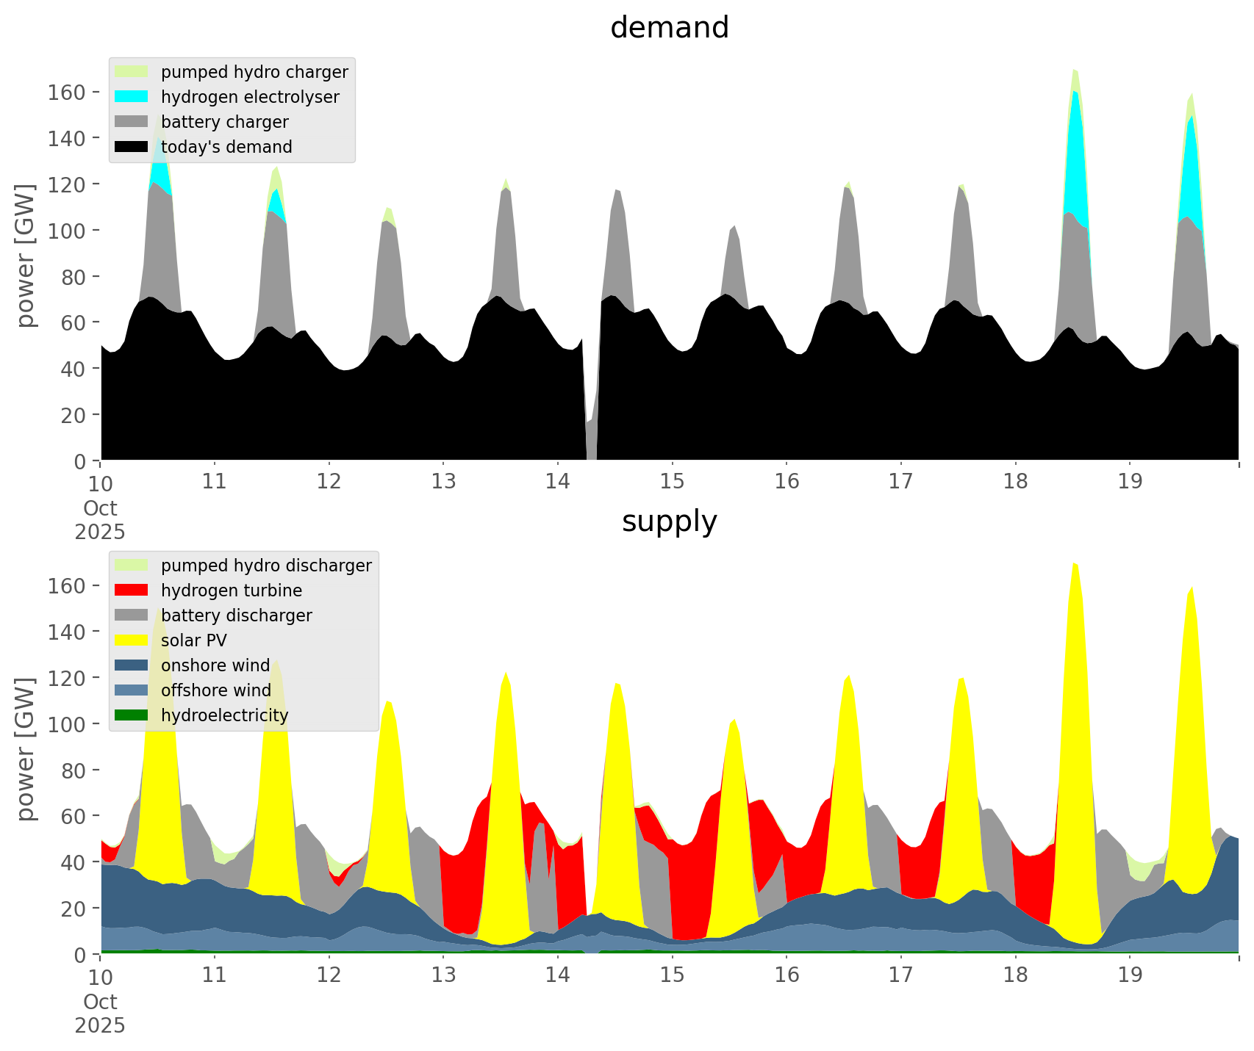
Task: Click the 160 tick on demand y-axis
Action: pyautogui.click(x=67, y=93)
